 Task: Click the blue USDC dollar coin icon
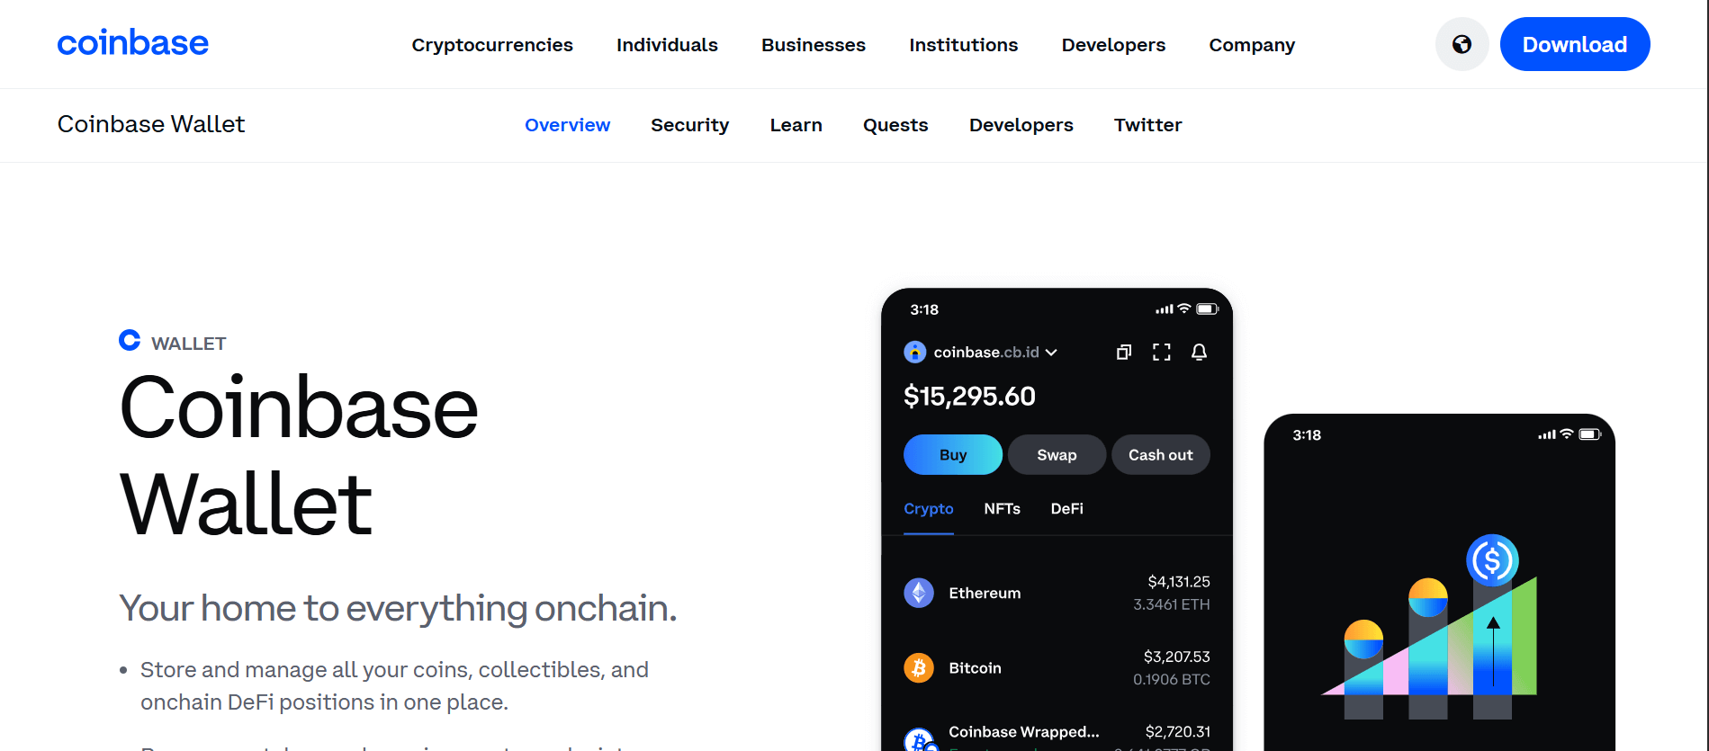(1492, 560)
